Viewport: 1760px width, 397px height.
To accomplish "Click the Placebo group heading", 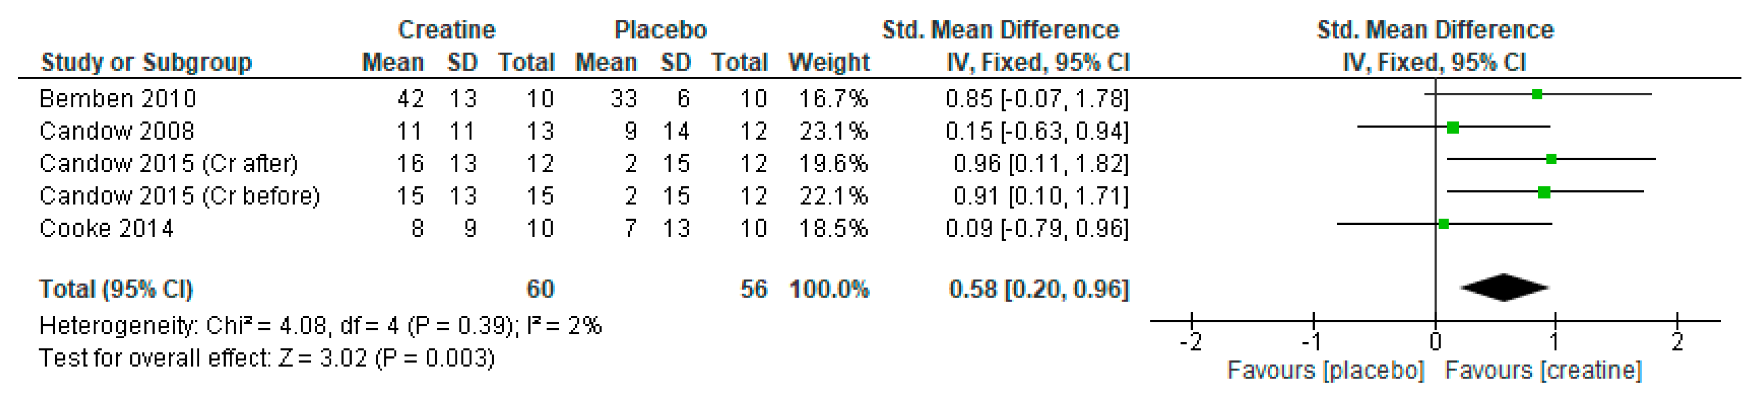I will point(660,30).
